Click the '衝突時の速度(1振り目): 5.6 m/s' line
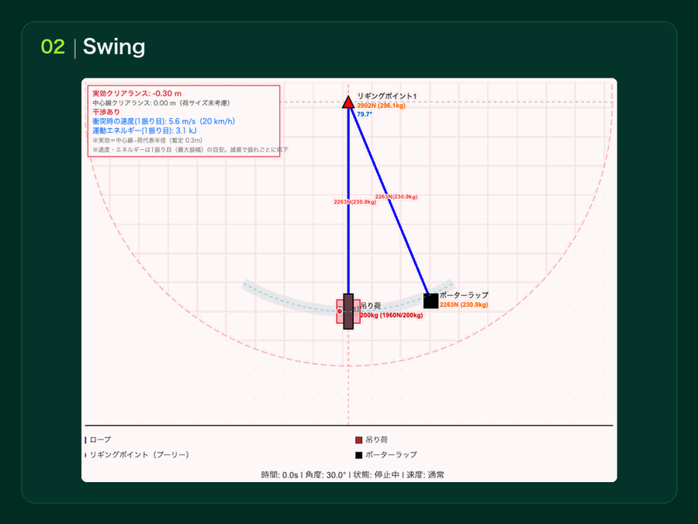This screenshot has height=524, width=698. (x=164, y=121)
